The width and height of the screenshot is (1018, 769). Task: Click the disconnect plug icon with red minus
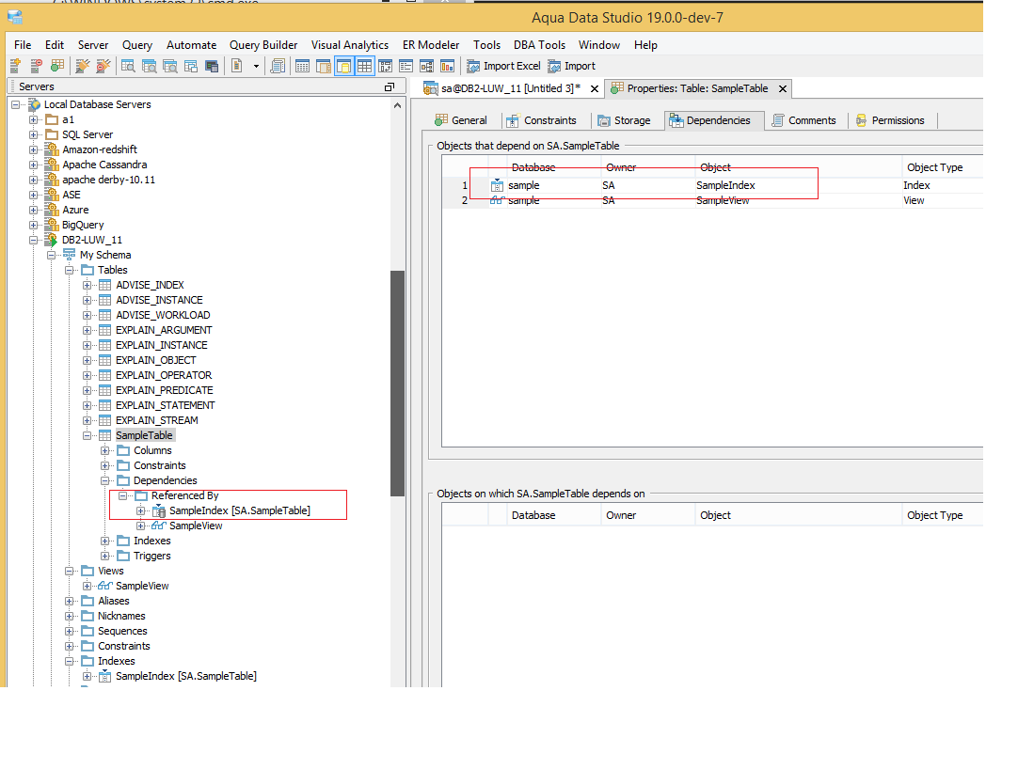[103, 66]
